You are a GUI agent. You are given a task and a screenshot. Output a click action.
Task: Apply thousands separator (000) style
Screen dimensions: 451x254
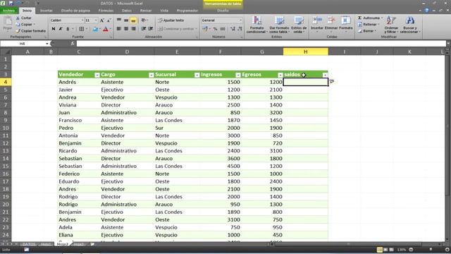click(223, 29)
